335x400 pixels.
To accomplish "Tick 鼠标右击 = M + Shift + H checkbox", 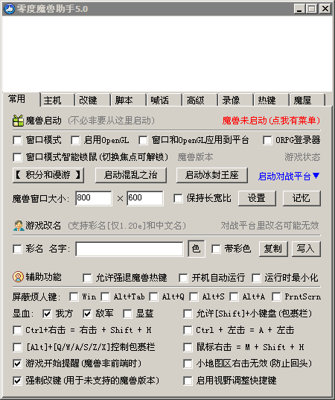I will pyautogui.click(x=188, y=347).
